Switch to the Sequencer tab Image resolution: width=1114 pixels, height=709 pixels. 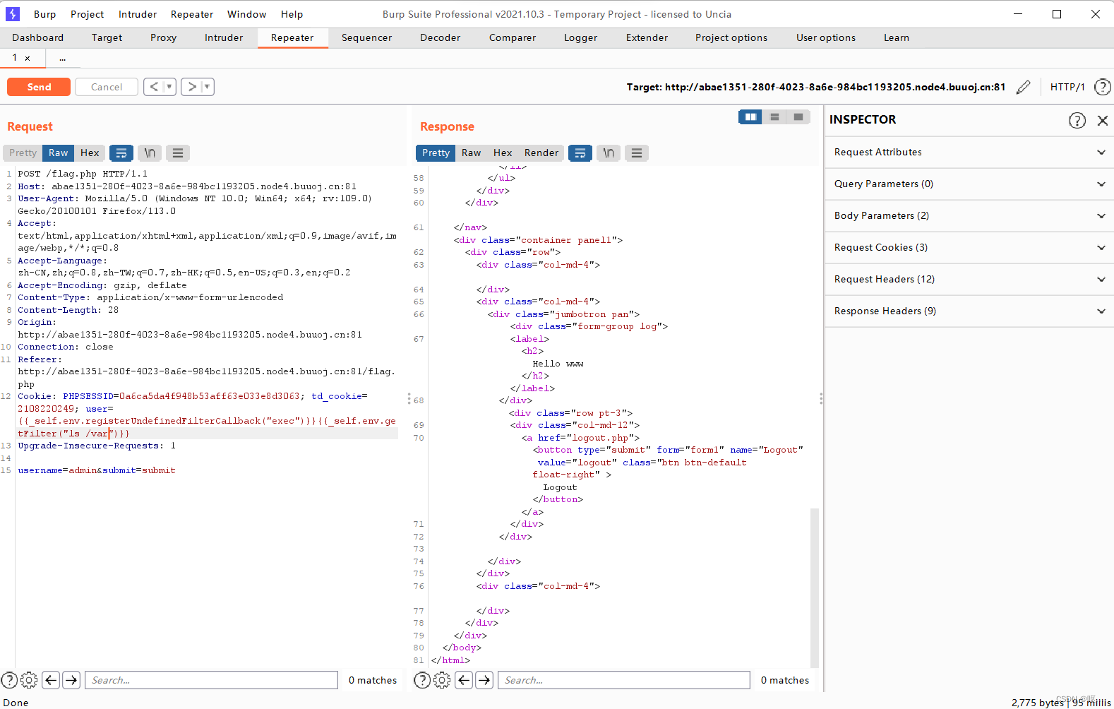tap(366, 37)
